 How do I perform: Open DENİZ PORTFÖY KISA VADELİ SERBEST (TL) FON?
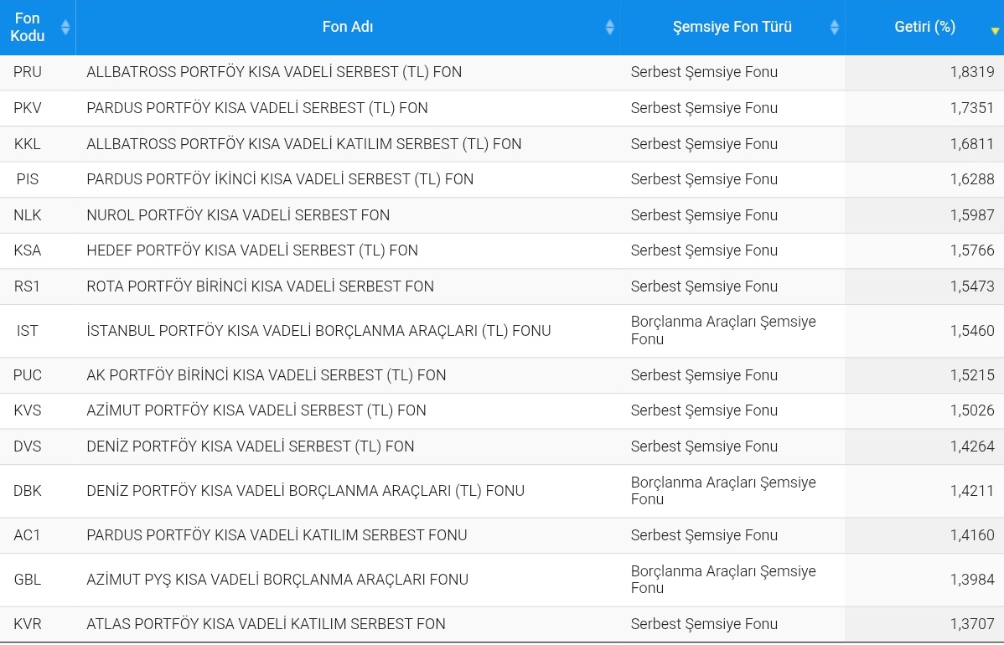click(x=251, y=446)
